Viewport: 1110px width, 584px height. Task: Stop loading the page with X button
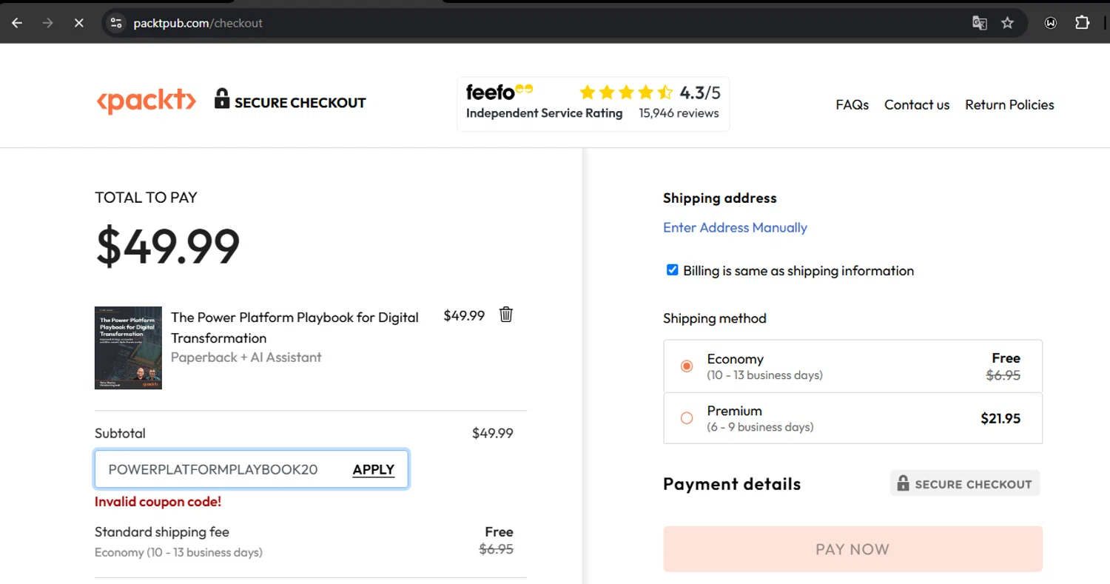(x=78, y=23)
